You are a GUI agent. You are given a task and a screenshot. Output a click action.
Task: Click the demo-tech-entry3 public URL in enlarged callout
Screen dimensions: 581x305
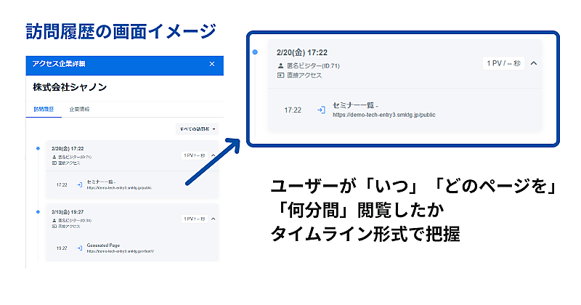click(x=384, y=115)
